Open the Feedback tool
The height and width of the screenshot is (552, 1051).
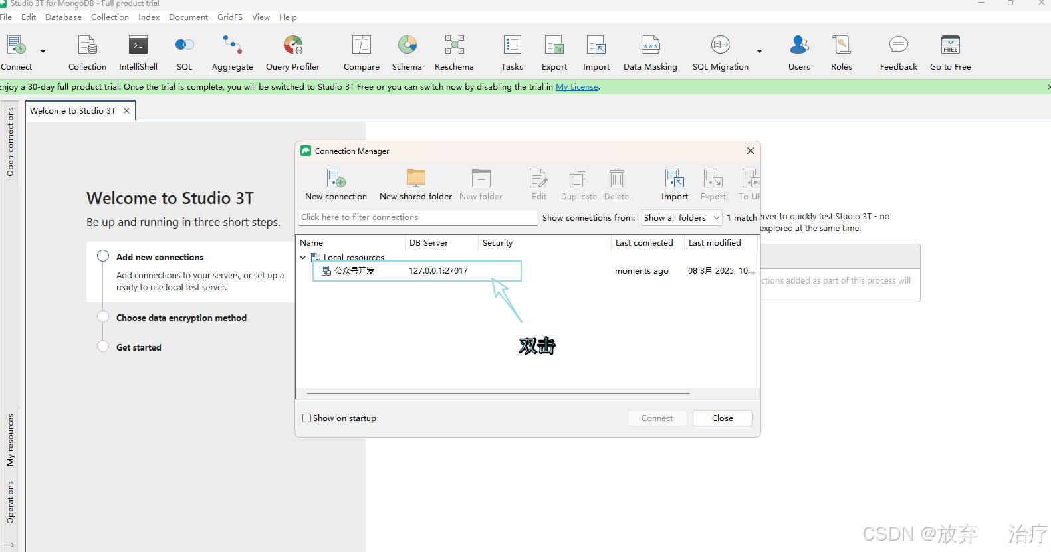pyautogui.click(x=899, y=46)
